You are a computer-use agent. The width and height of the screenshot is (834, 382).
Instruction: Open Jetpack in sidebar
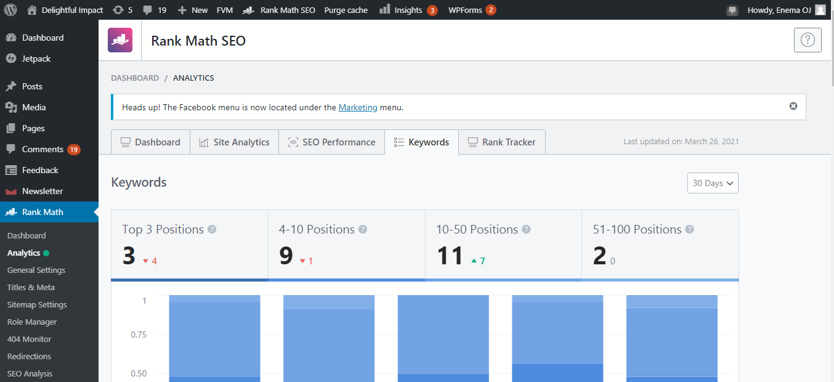pyautogui.click(x=49, y=59)
